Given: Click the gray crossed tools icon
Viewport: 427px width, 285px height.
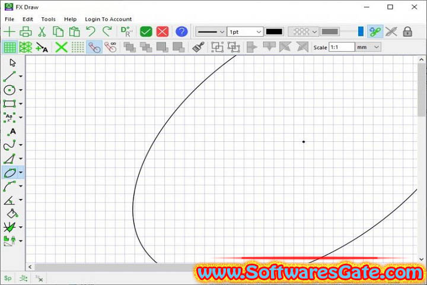Looking at the screenshot, I should (x=391, y=31).
